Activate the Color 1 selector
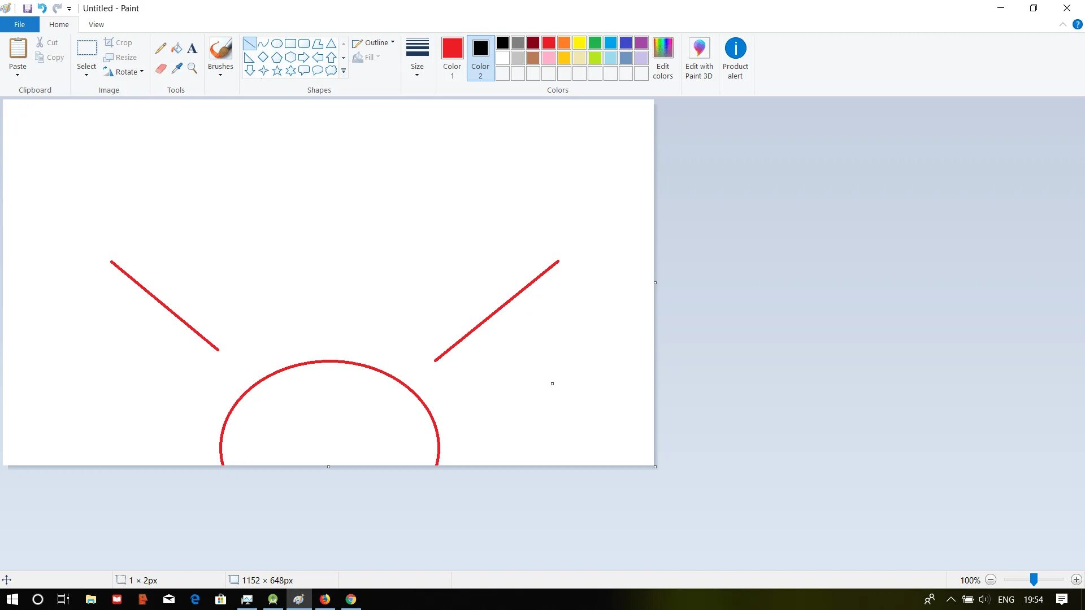The height and width of the screenshot is (610, 1085). [452, 58]
